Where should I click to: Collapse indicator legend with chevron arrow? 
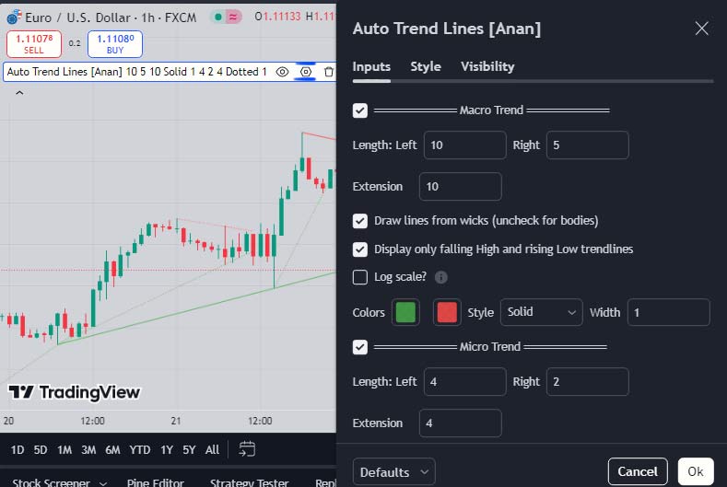[19, 93]
